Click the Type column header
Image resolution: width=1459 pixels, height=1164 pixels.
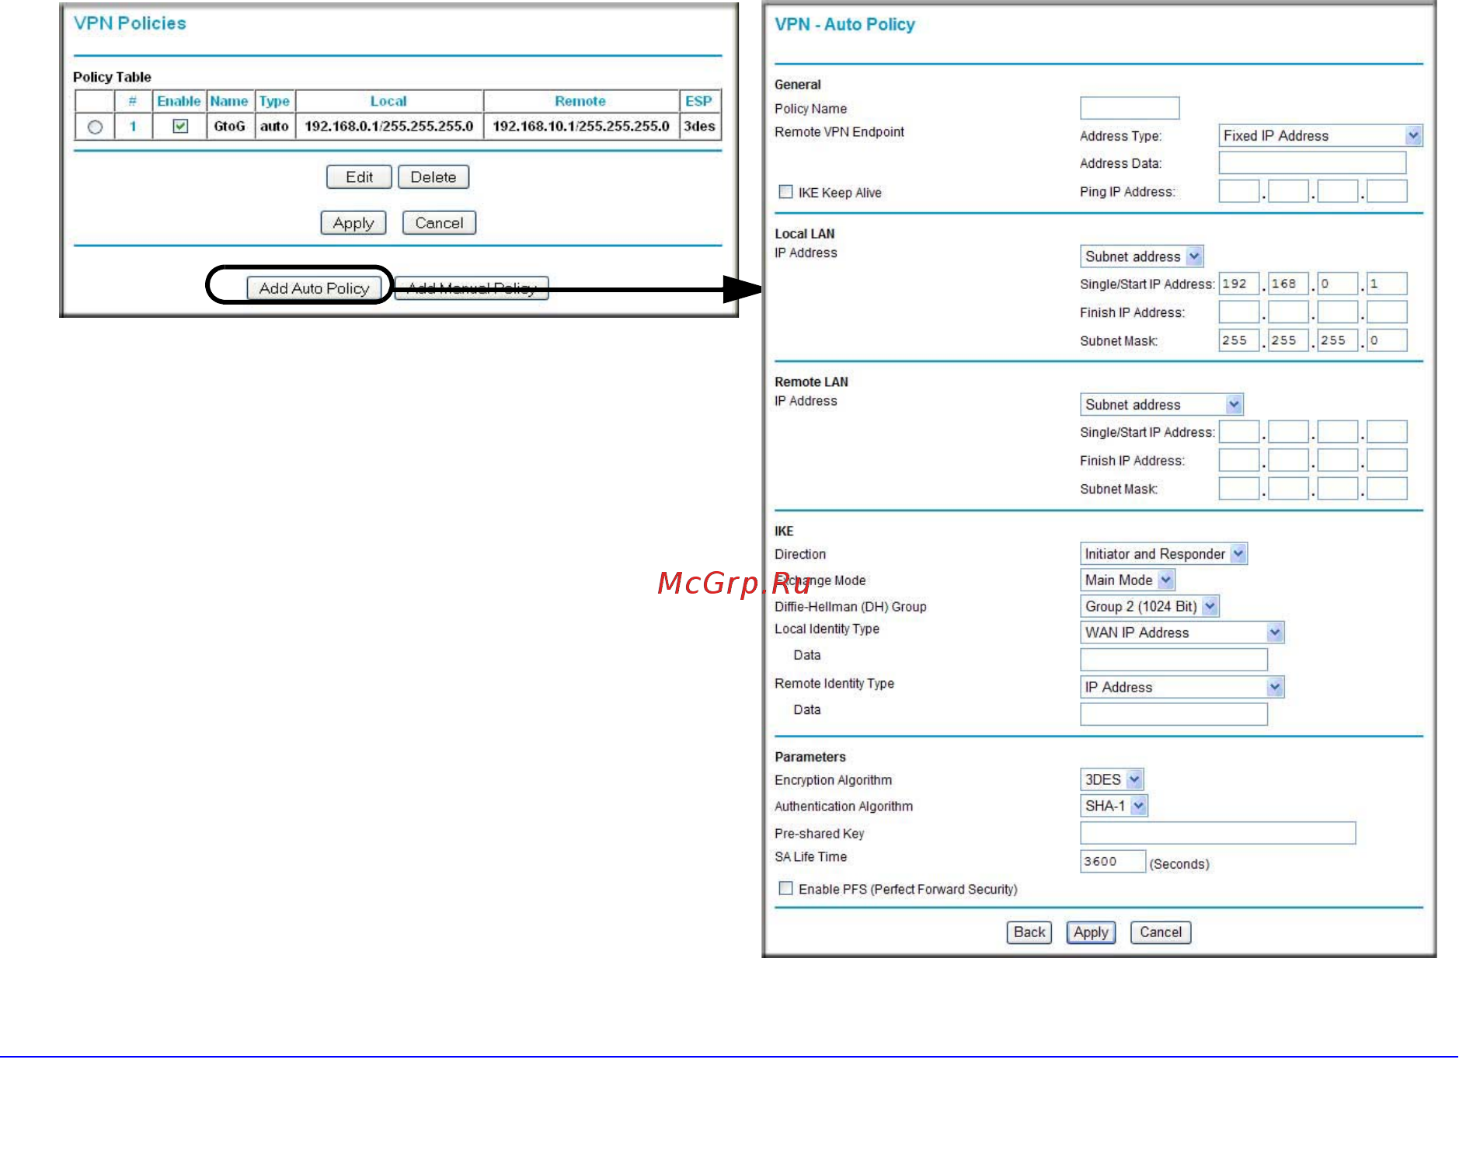click(274, 101)
